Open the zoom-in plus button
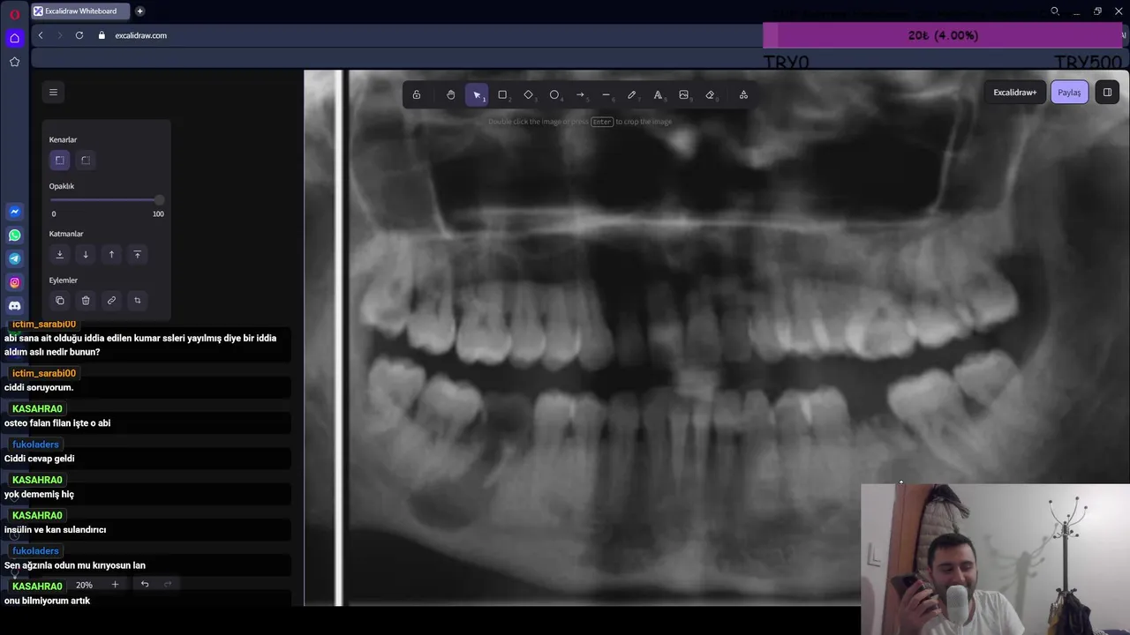Viewport: 1130px width, 635px height. click(115, 585)
